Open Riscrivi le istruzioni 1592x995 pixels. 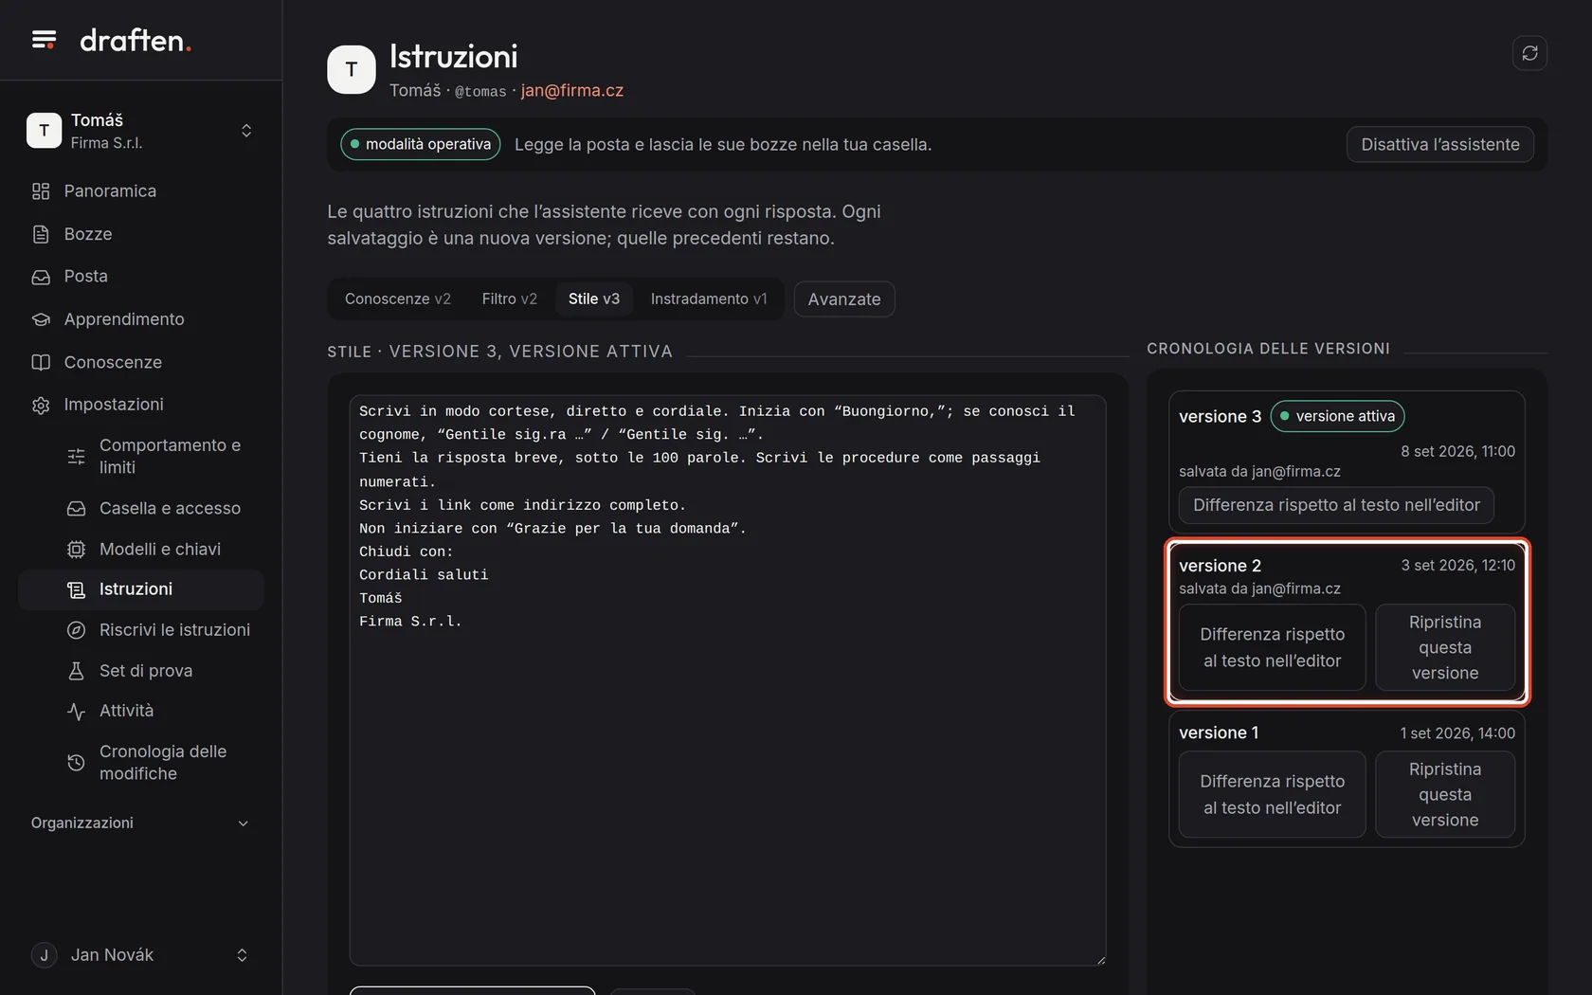pos(140,630)
